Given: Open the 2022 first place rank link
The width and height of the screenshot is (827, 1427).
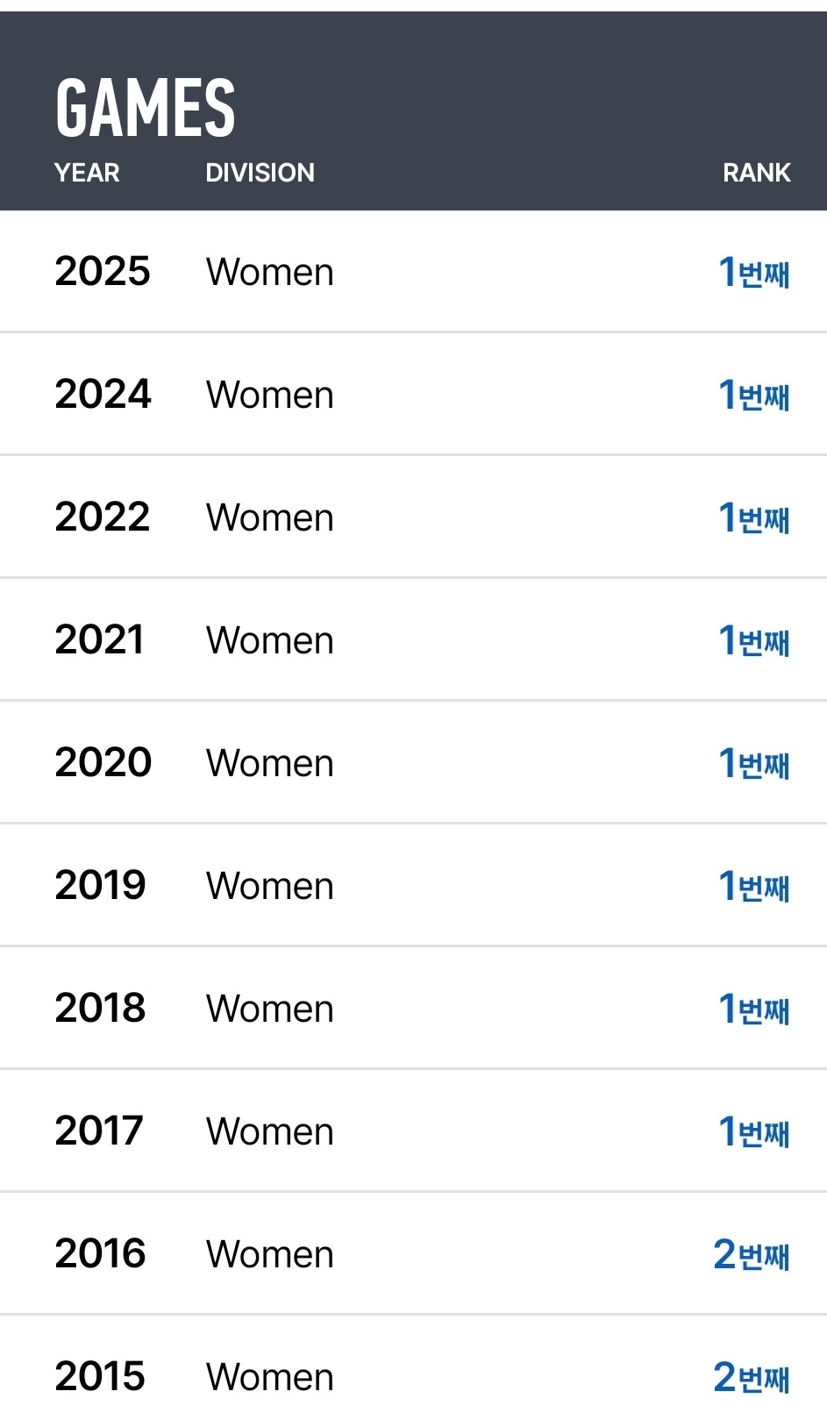Looking at the screenshot, I should (754, 517).
